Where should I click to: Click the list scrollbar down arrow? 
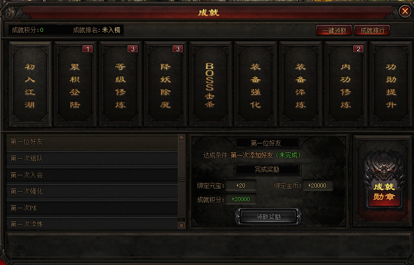(181, 225)
